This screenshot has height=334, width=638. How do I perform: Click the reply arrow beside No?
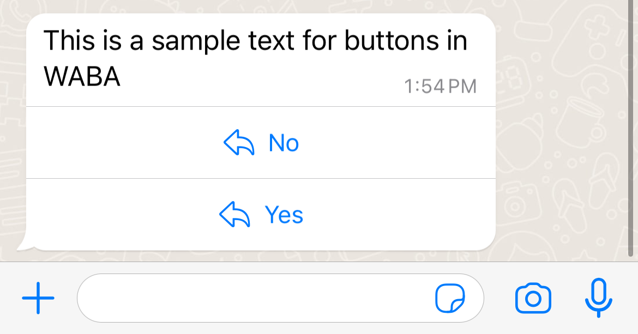pyautogui.click(x=239, y=143)
